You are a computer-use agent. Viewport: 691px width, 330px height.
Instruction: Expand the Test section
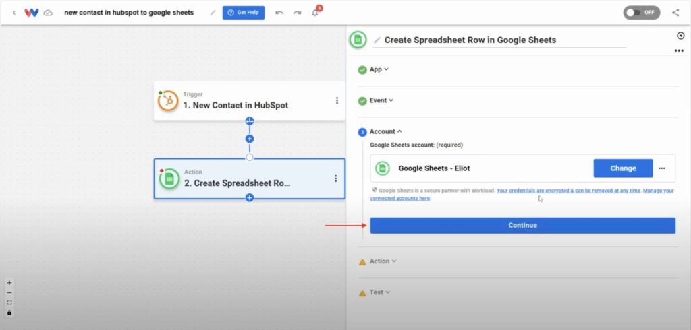point(379,292)
